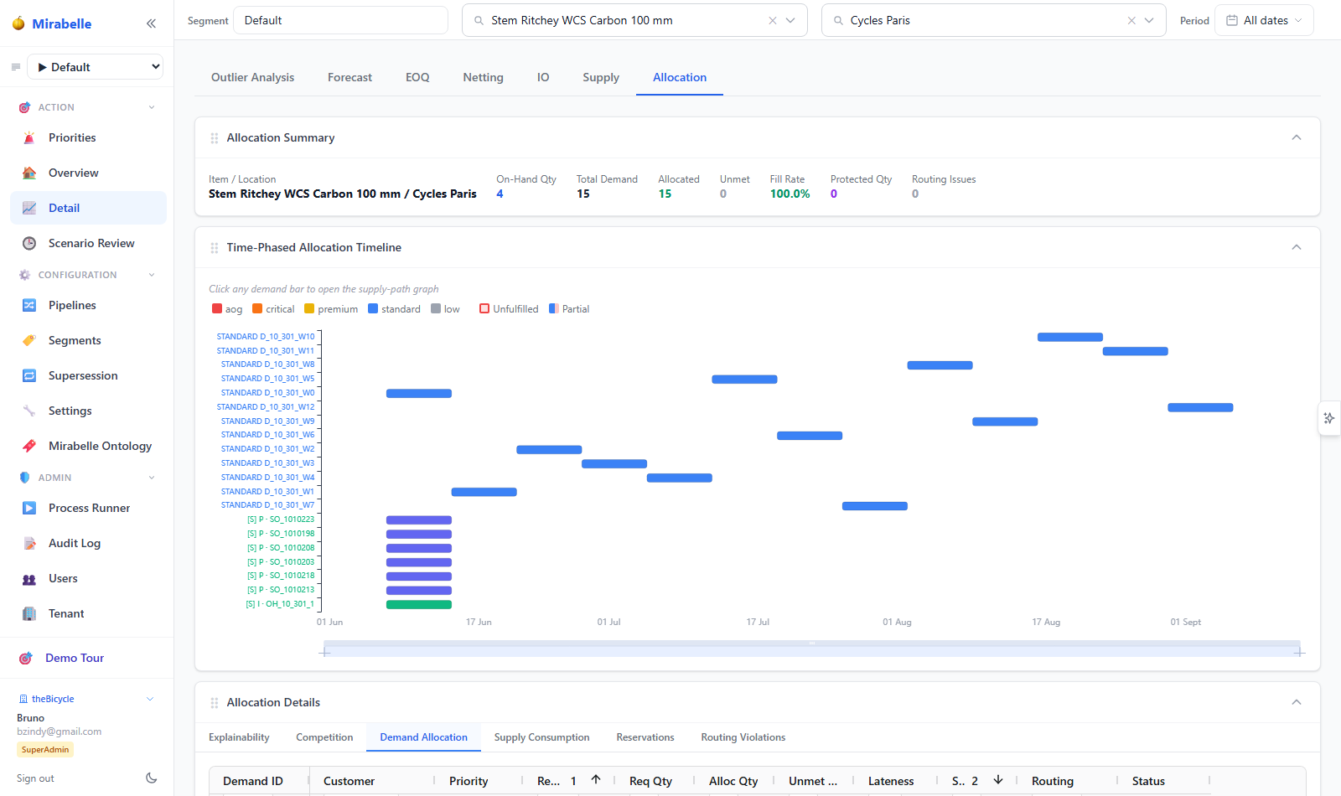Toggle the premium legend item
The height and width of the screenshot is (796, 1341).
(x=331, y=309)
